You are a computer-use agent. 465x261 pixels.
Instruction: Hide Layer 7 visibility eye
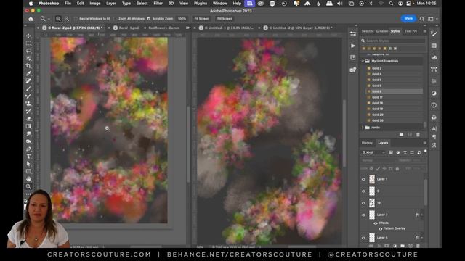tap(363, 215)
